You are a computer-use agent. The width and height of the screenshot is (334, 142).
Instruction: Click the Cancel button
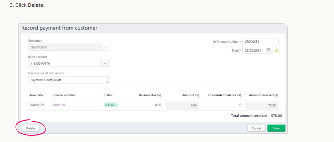256,128
